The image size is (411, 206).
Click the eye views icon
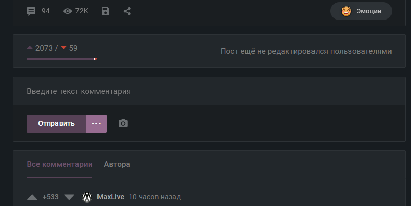coord(67,11)
